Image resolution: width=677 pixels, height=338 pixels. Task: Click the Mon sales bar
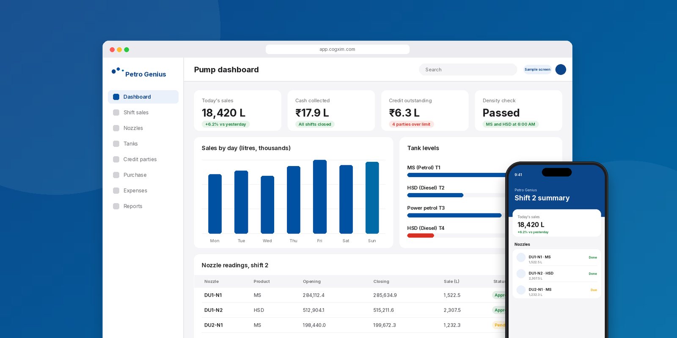(x=215, y=204)
